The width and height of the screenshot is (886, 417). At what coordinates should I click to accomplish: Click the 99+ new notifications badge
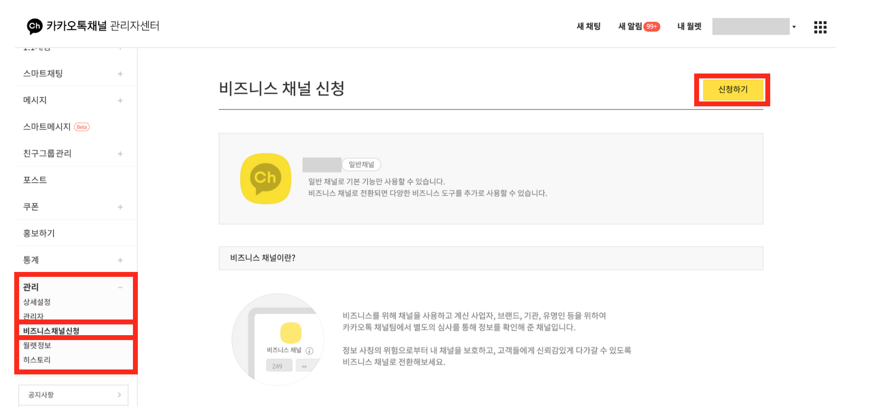(x=651, y=26)
